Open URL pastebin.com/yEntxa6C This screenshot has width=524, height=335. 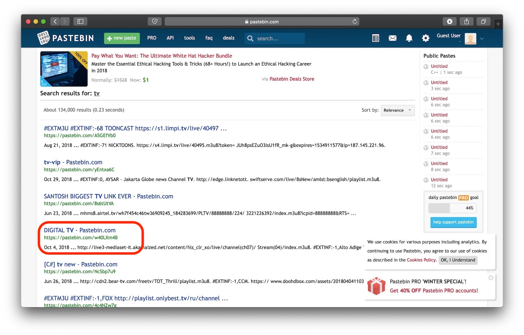(x=79, y=170)
